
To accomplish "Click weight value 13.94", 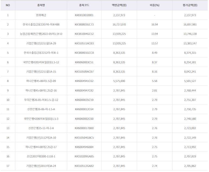I will 155,34.
